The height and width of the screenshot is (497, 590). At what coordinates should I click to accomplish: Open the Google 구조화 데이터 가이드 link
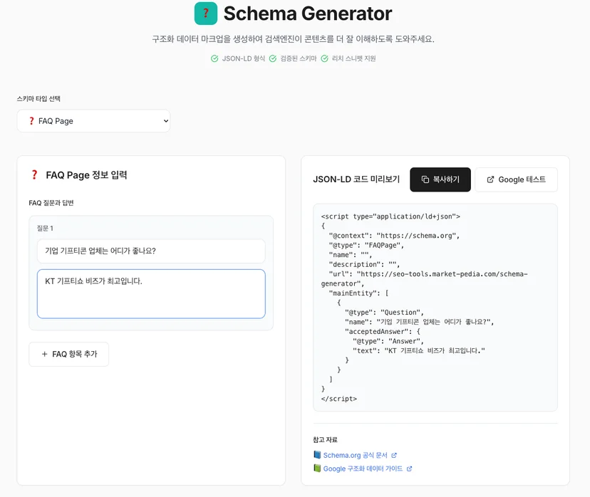click(363, 469)
